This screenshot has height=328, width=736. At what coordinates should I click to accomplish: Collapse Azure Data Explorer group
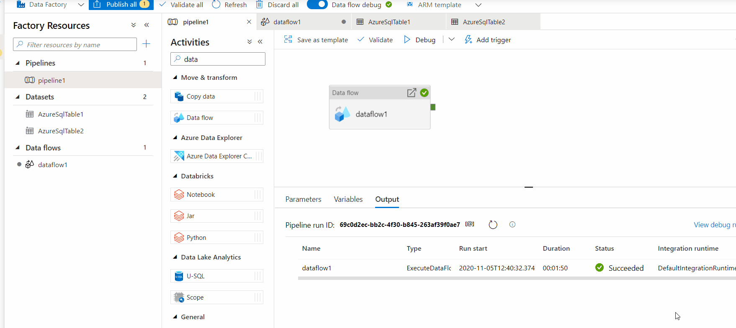point(175,138)
